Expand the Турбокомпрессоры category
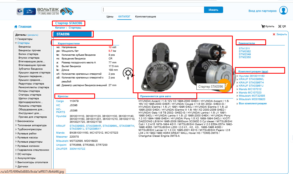This screenshot has height=174, width=293. (x=16, y=129)
